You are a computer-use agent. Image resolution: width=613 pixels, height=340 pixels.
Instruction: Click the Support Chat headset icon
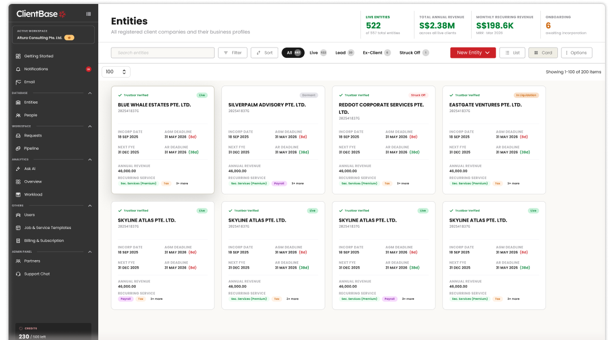(x=18, y=274)
